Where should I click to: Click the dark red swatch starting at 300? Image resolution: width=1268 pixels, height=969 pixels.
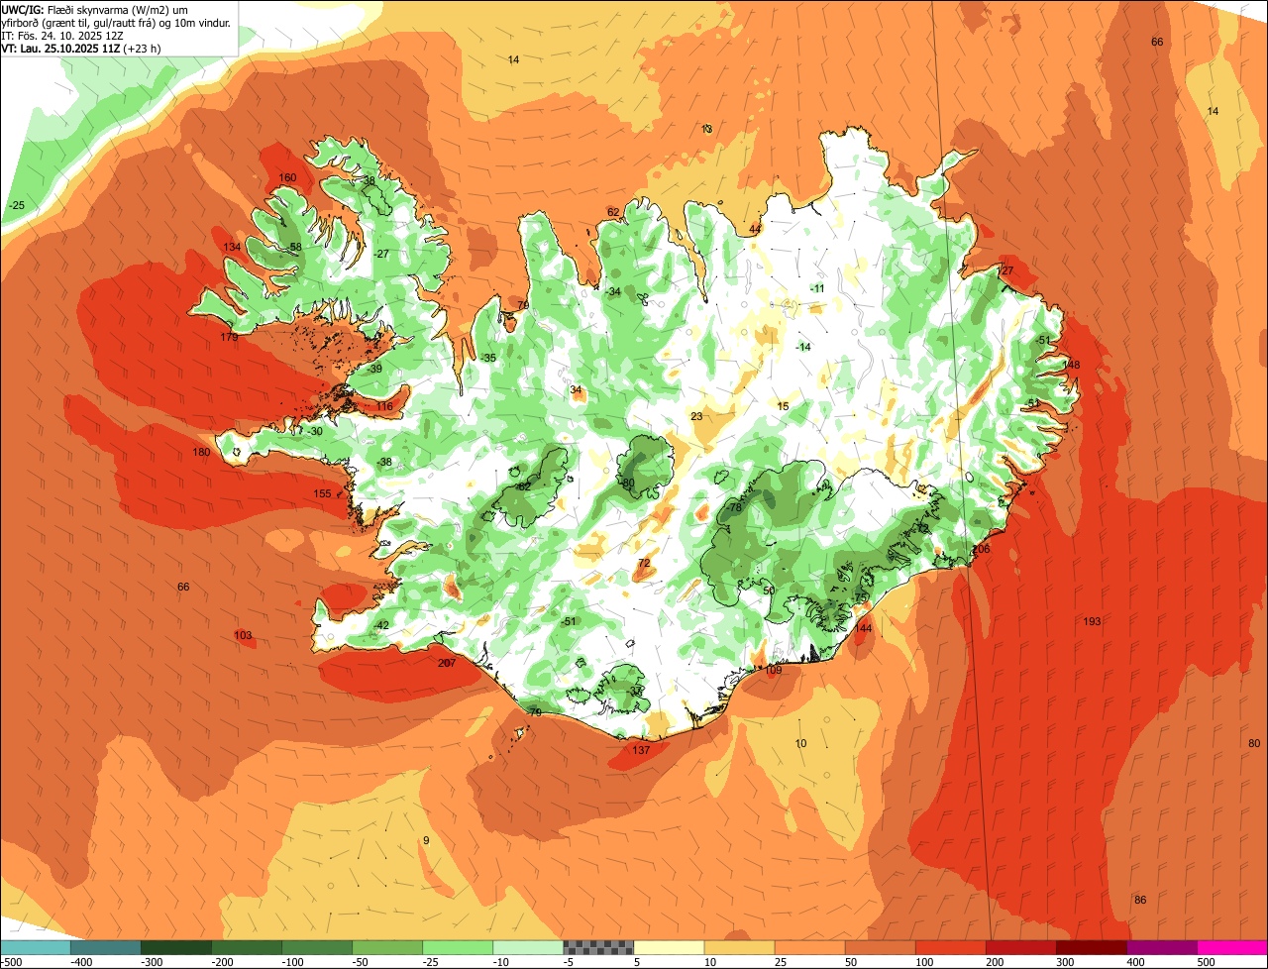tap(1091, 947)
